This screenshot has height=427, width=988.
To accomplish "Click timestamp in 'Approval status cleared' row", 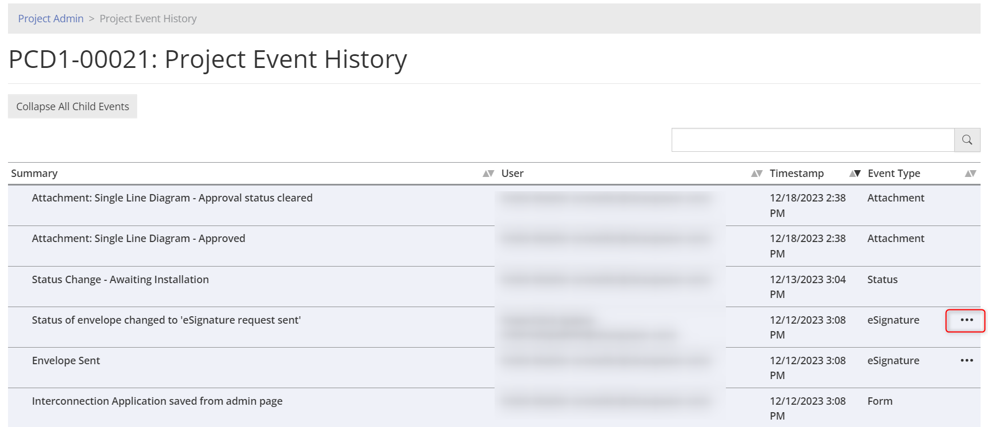I will tap(808, 206).
